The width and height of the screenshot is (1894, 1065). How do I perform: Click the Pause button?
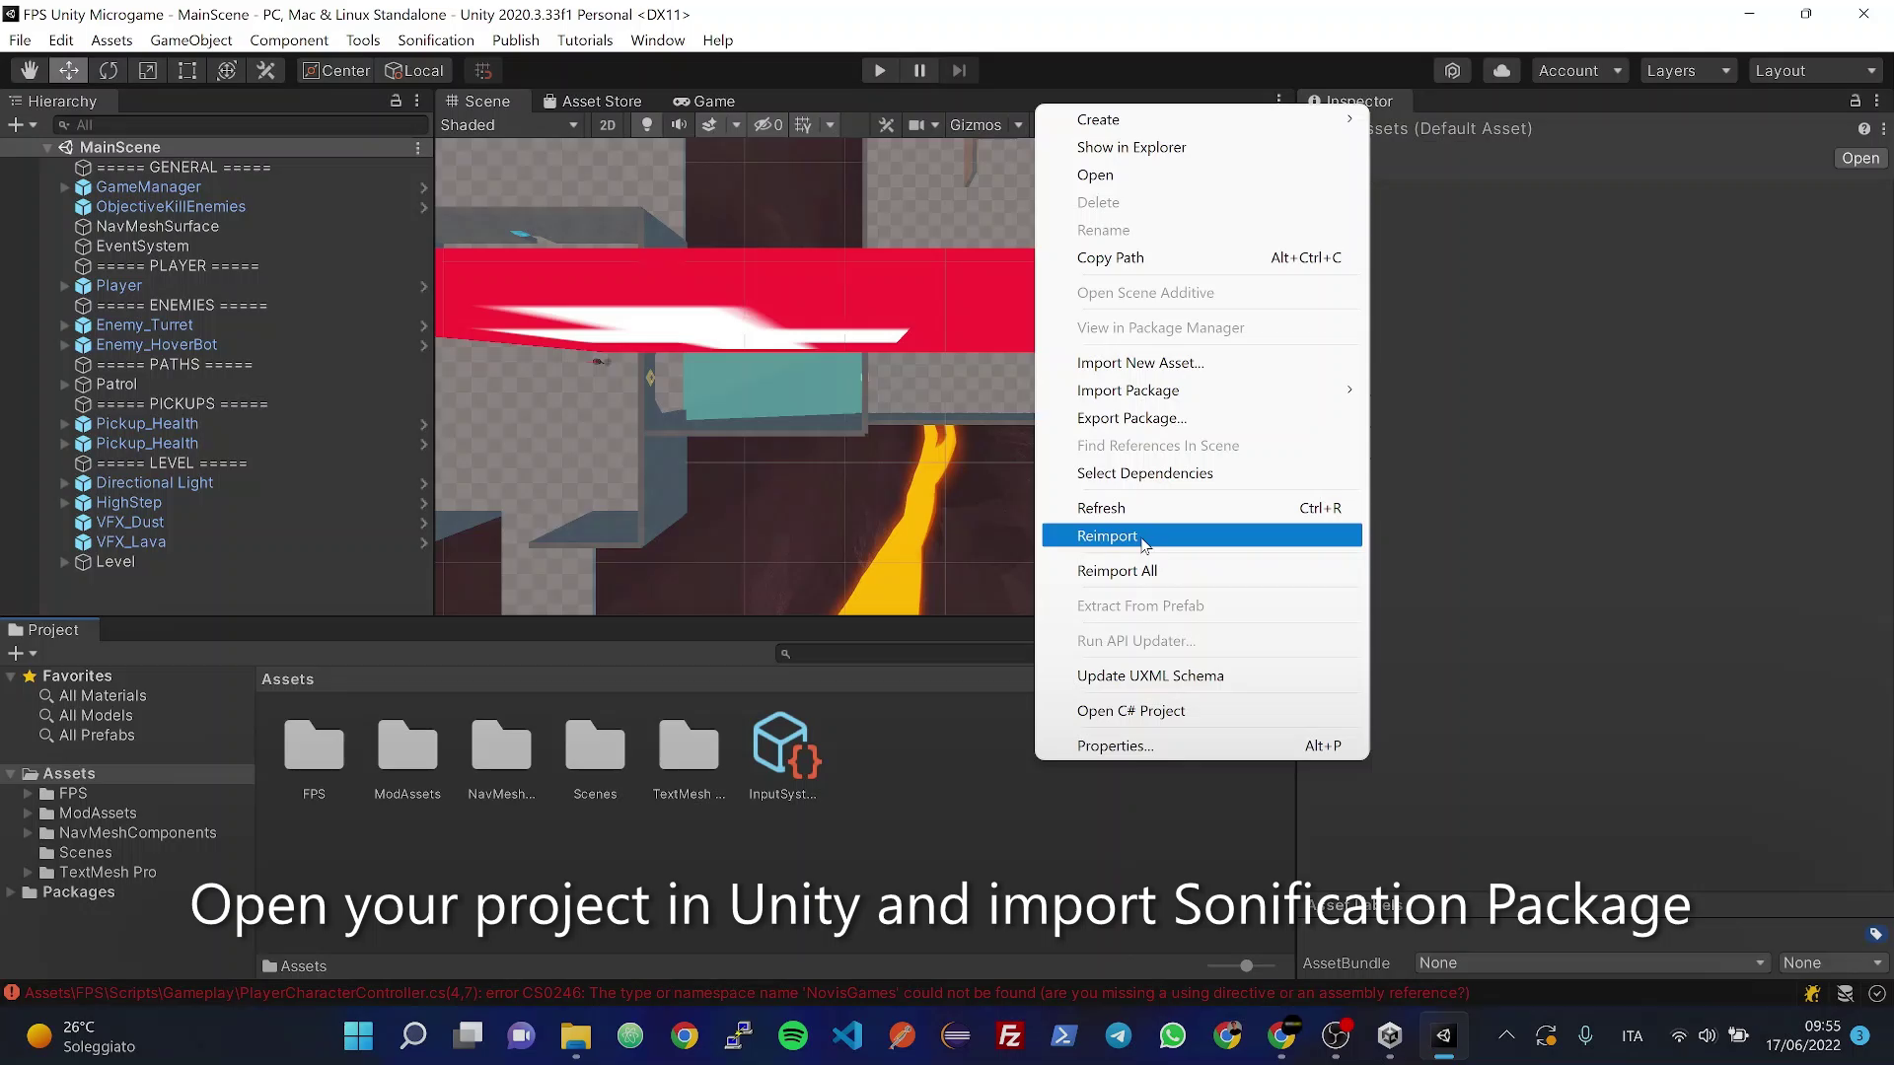[x=919, y=70]
